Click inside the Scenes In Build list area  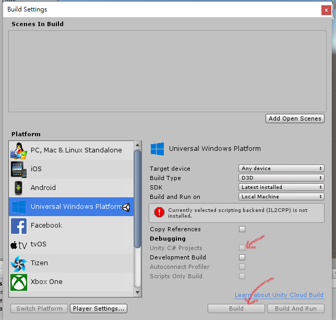coord(167,71)
